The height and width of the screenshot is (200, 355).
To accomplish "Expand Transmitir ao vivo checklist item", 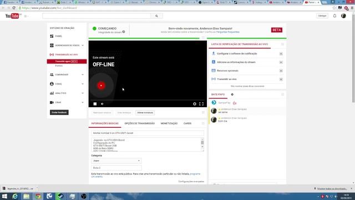I will [281, 79].
